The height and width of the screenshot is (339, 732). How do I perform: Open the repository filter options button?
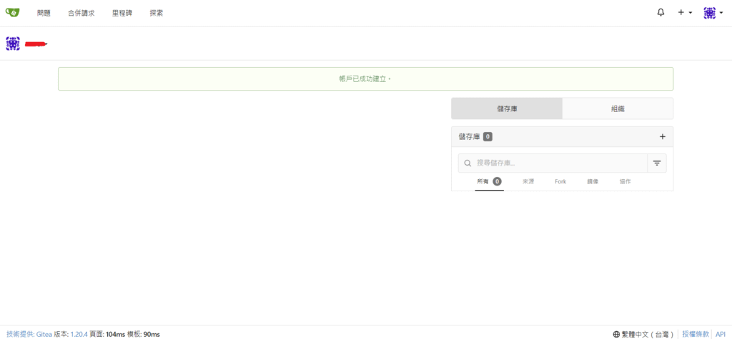[x=657, y=163]
